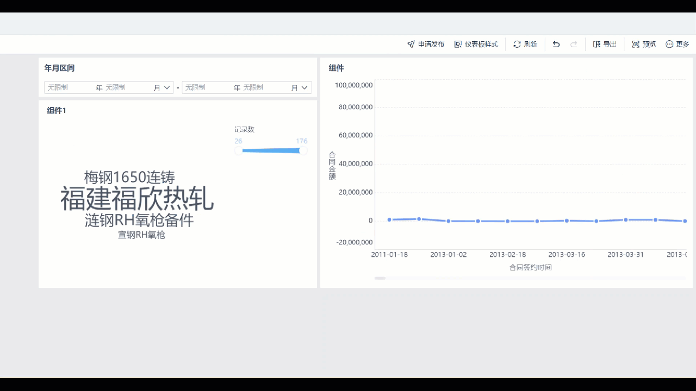This screenshot has height=391, width=696.
Task: Click the 申请发布 publish request button
Action: coord(426,44)
